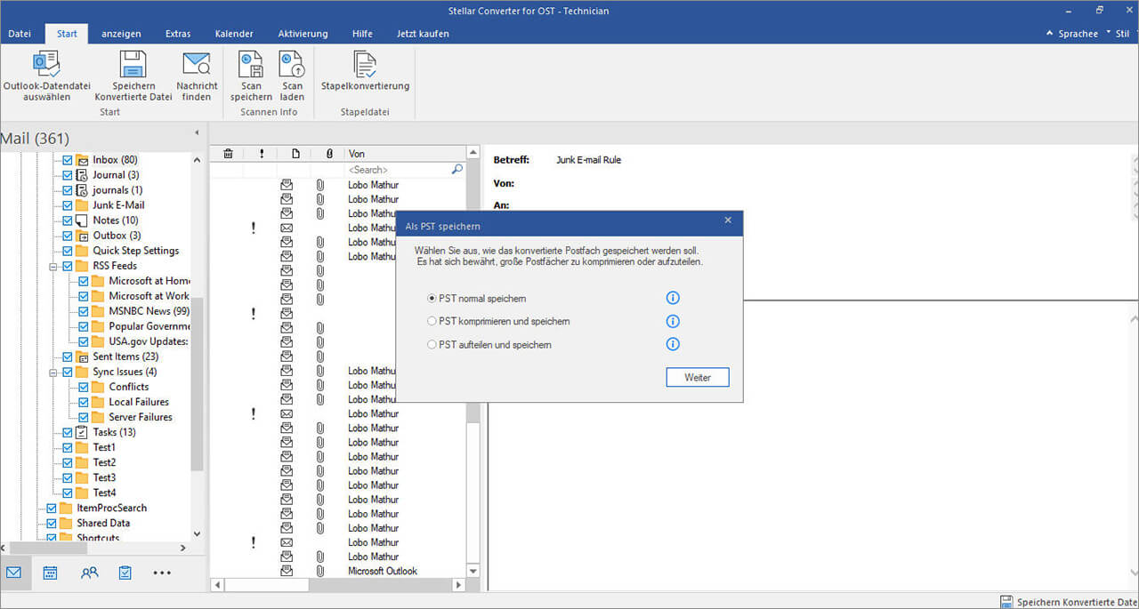Select the Quick Step Settings folder
The image size is (1139, 609).
pyautogui.click(x=135, y=251)
